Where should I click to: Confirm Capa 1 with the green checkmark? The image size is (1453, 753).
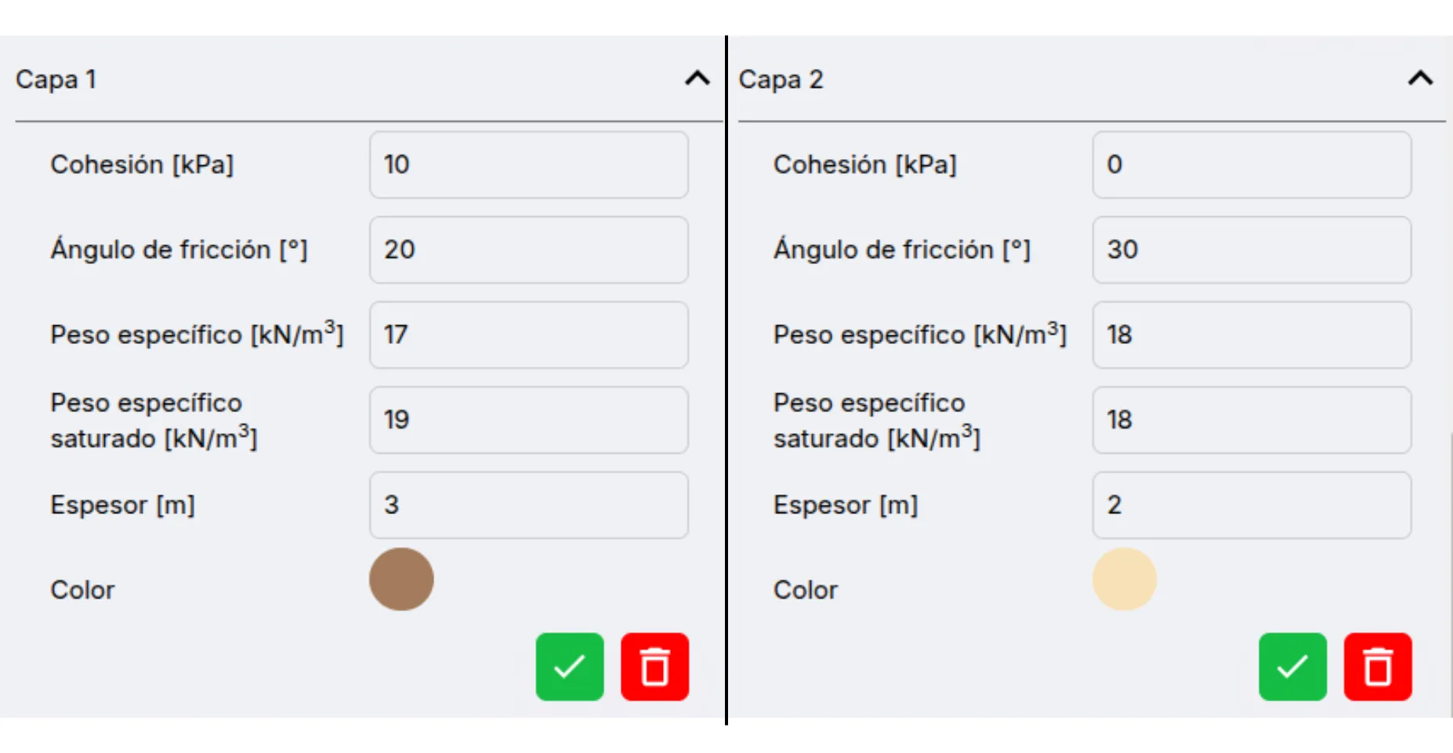coord(570,667)
